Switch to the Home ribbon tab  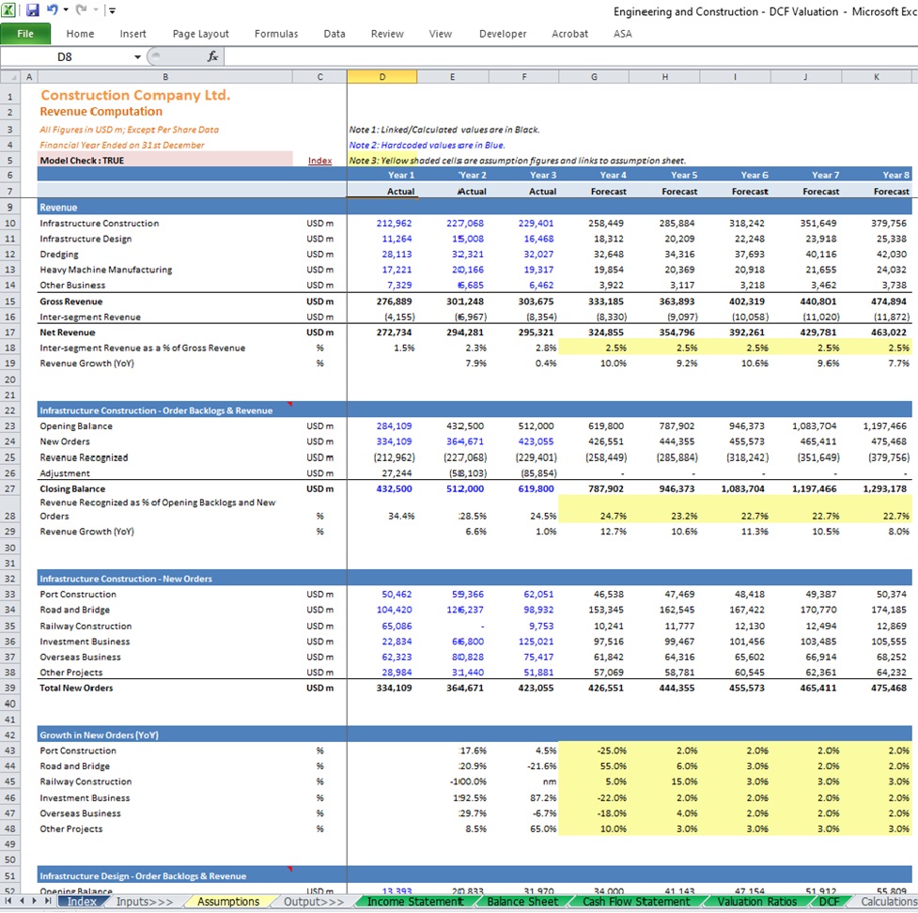pos(80,34)
